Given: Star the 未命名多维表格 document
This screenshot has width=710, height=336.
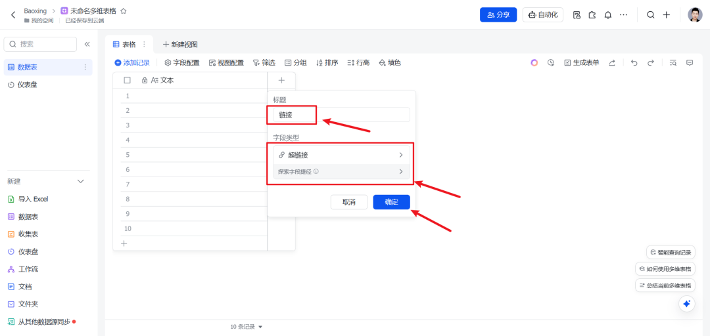Looking at the screenshot, I should tap(123, 11).
